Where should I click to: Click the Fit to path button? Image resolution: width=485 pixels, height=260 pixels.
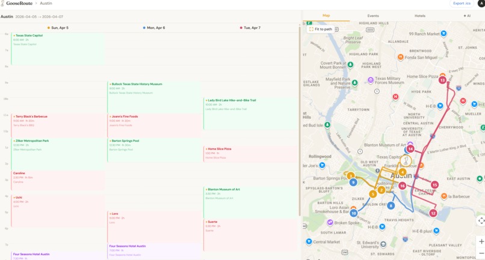[x=321, y=29]
